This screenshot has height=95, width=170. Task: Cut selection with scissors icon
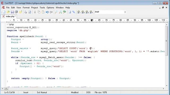35,12
